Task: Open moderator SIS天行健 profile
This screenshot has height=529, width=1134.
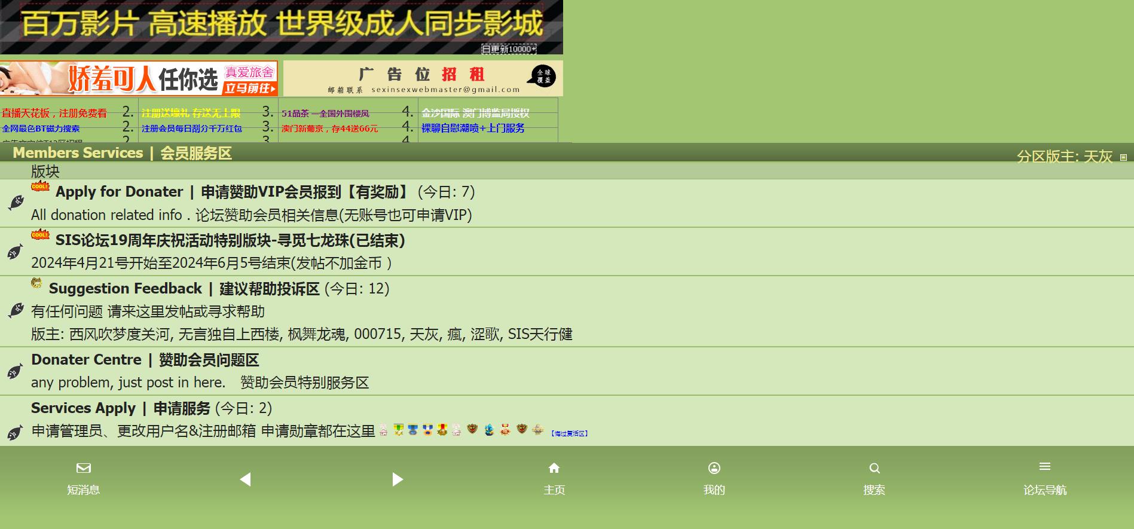Action: click(x=540, y=334)
